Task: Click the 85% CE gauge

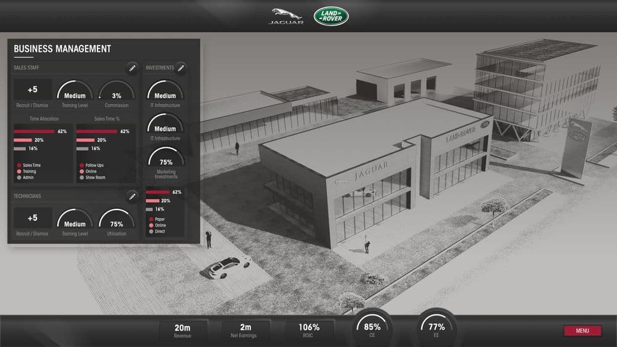Action: 372,327
